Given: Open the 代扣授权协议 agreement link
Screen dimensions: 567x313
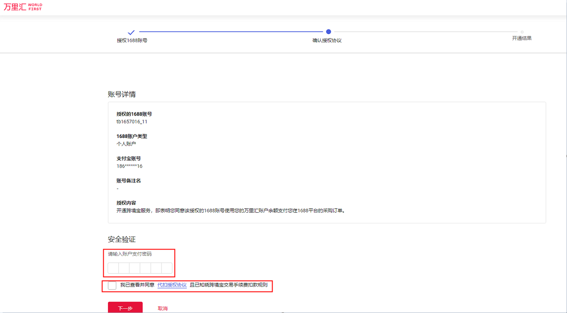Looking at the screenshot, I should [x=171, y=285].
